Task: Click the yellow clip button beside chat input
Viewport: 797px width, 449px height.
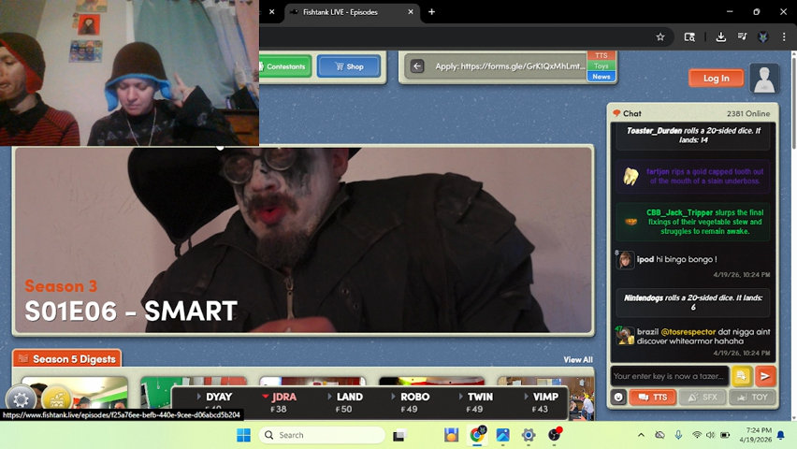Action: coord(742,376)
